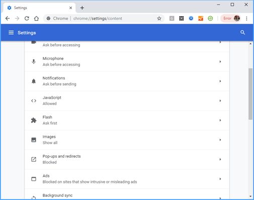Open Flash row label
254x200 pixels.
pos(47,117)
